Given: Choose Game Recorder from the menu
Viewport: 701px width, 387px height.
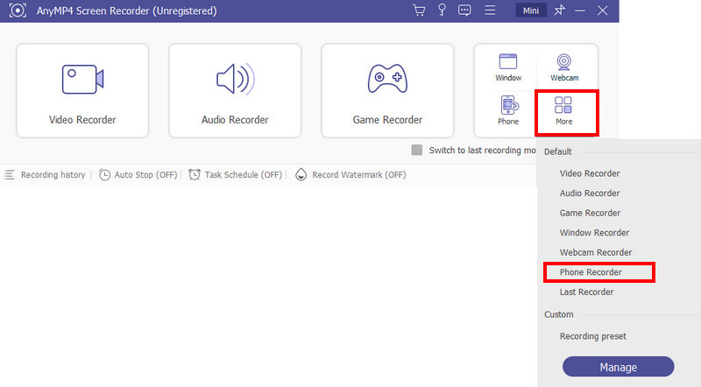Looking at the screenshot, I should click(x=590, y=213).
